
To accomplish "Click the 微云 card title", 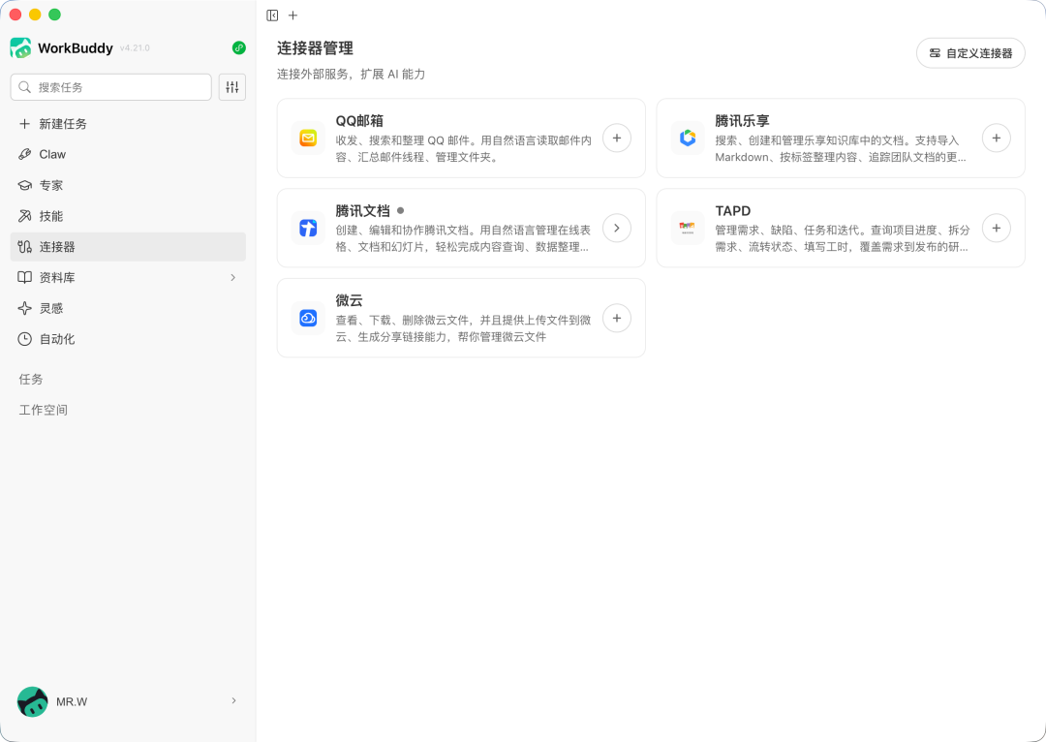I will coord(349,301).
